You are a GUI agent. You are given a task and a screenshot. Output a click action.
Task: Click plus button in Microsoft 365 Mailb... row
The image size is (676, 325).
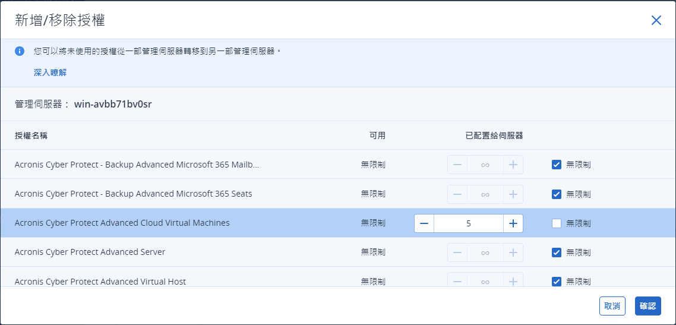click(513, 165)
